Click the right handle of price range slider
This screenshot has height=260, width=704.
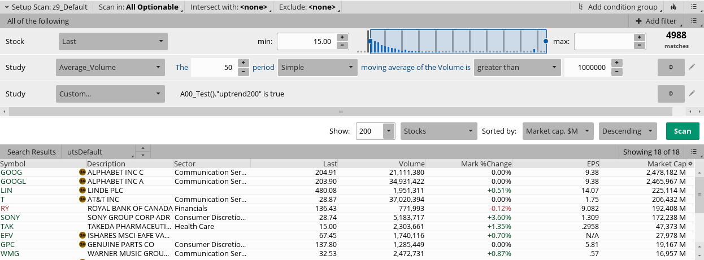[546, 41]
